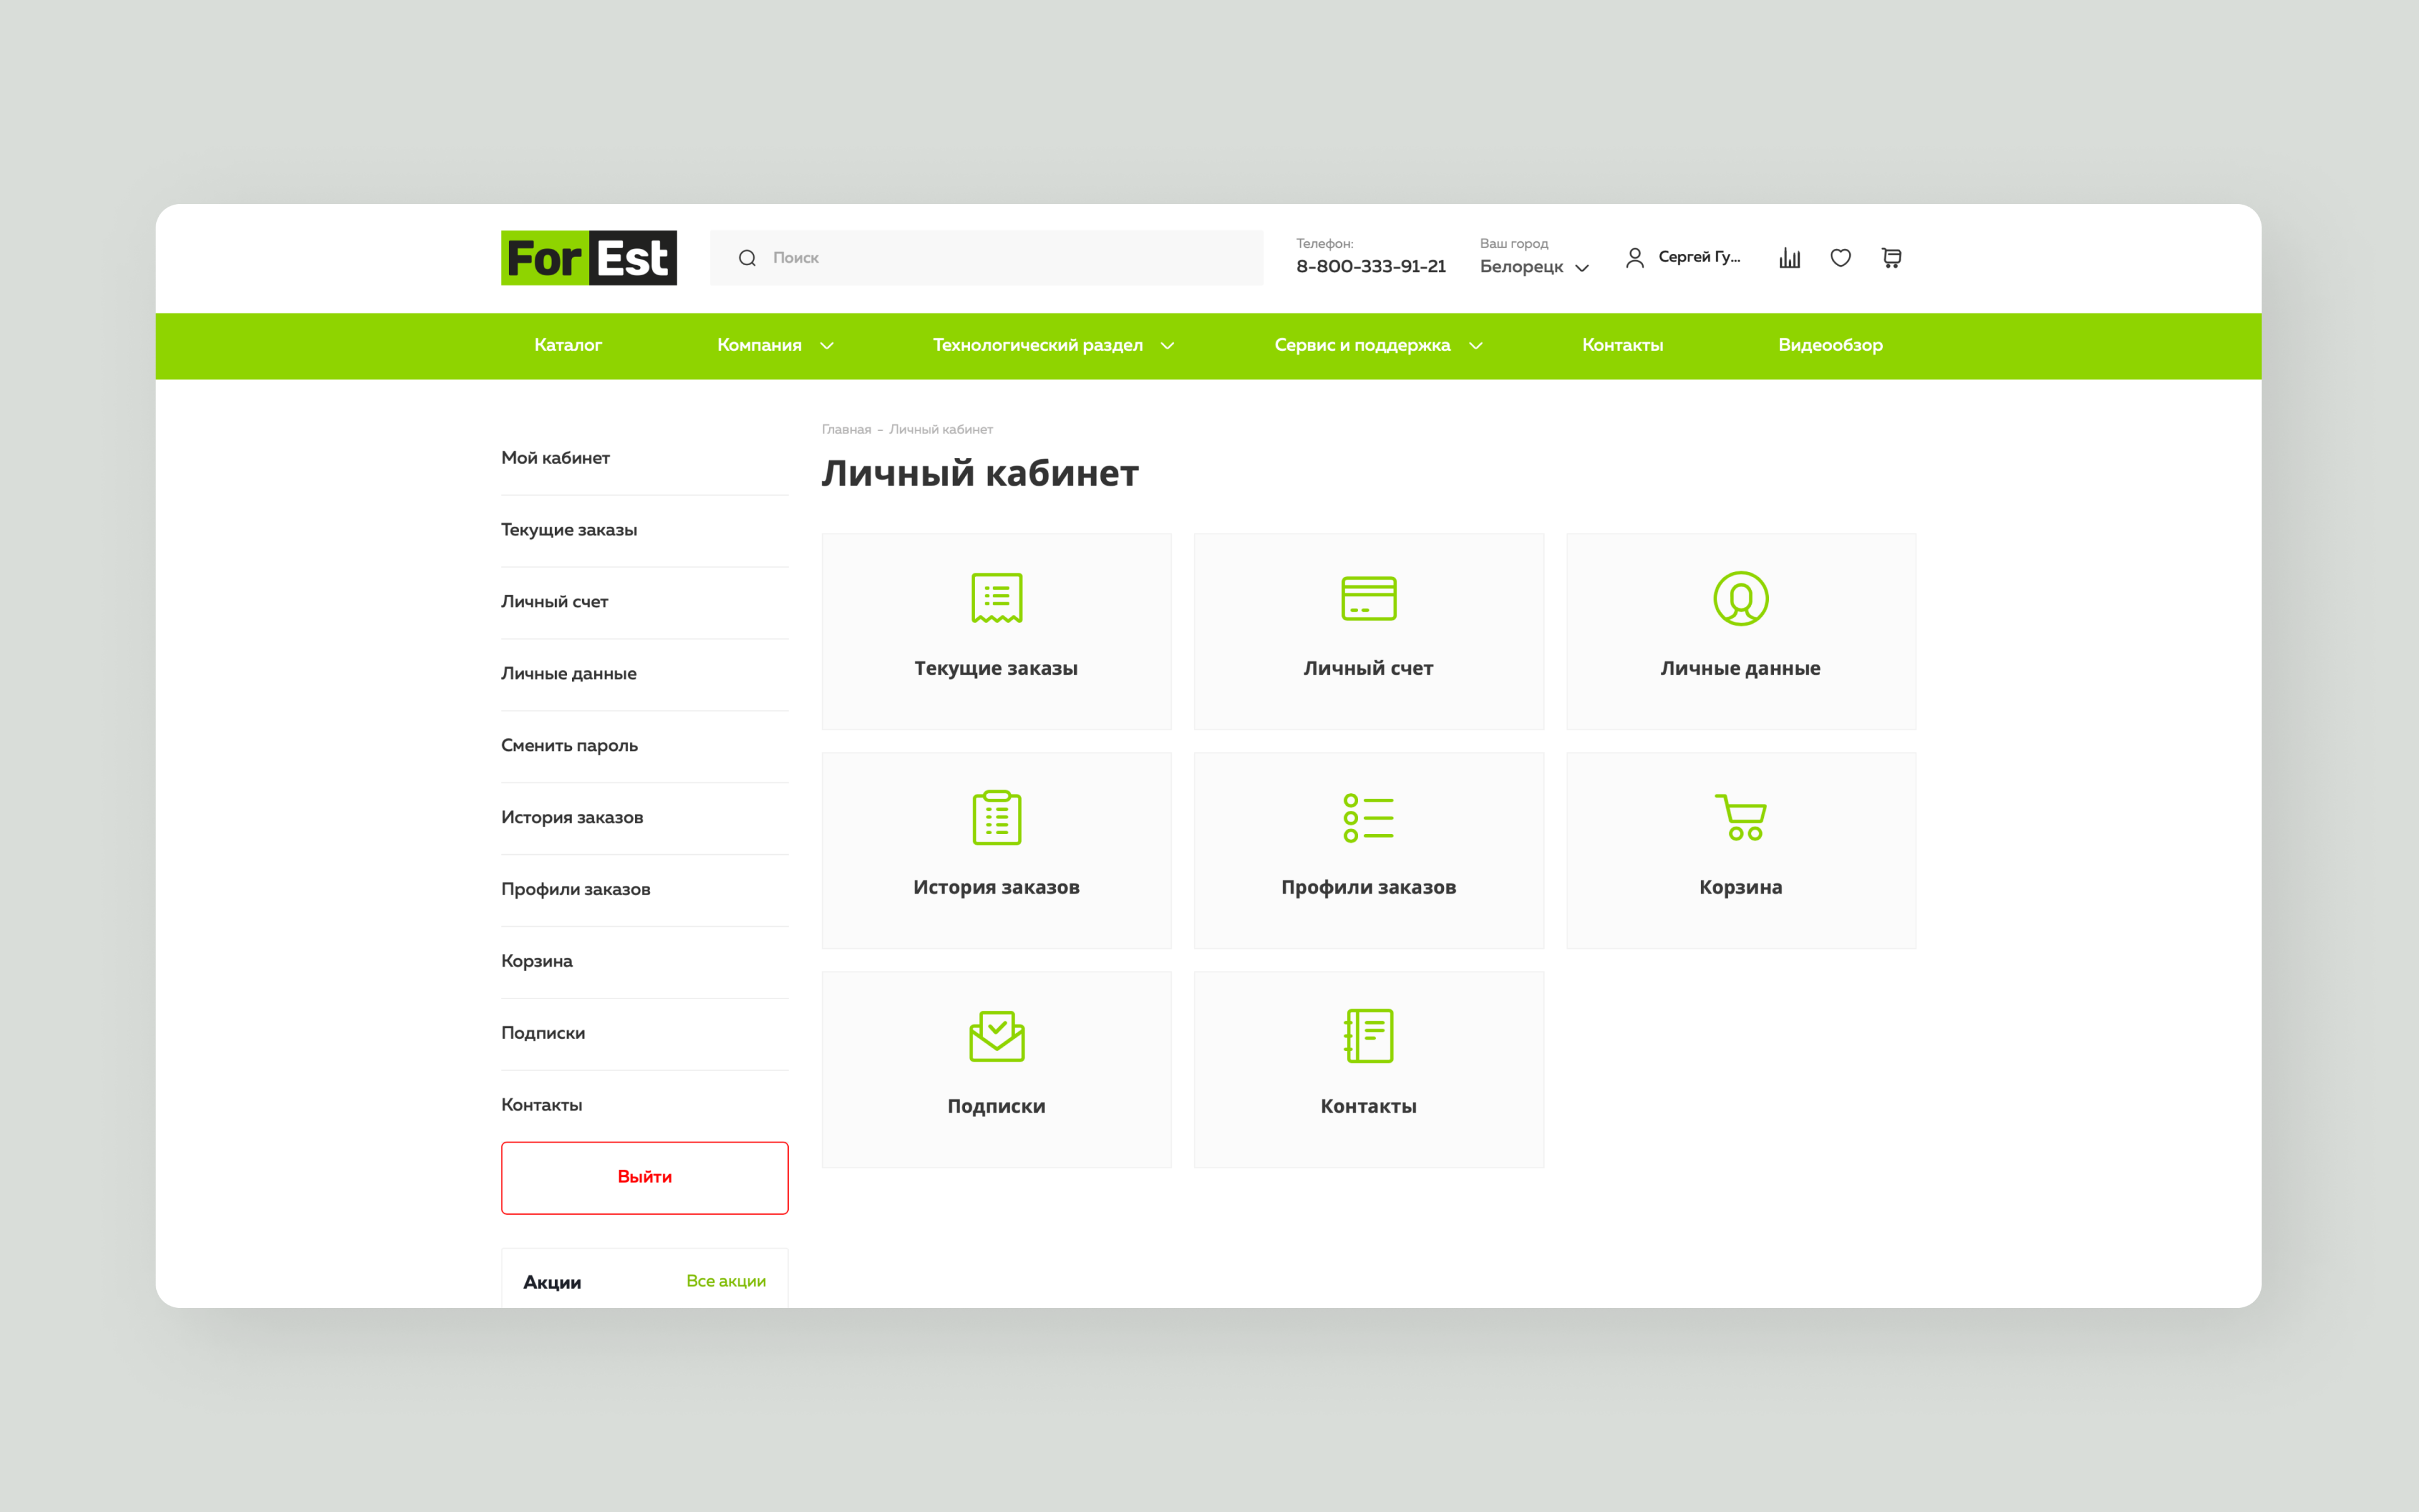Click the Профили заказов list icon

(x=1368, y=817)
